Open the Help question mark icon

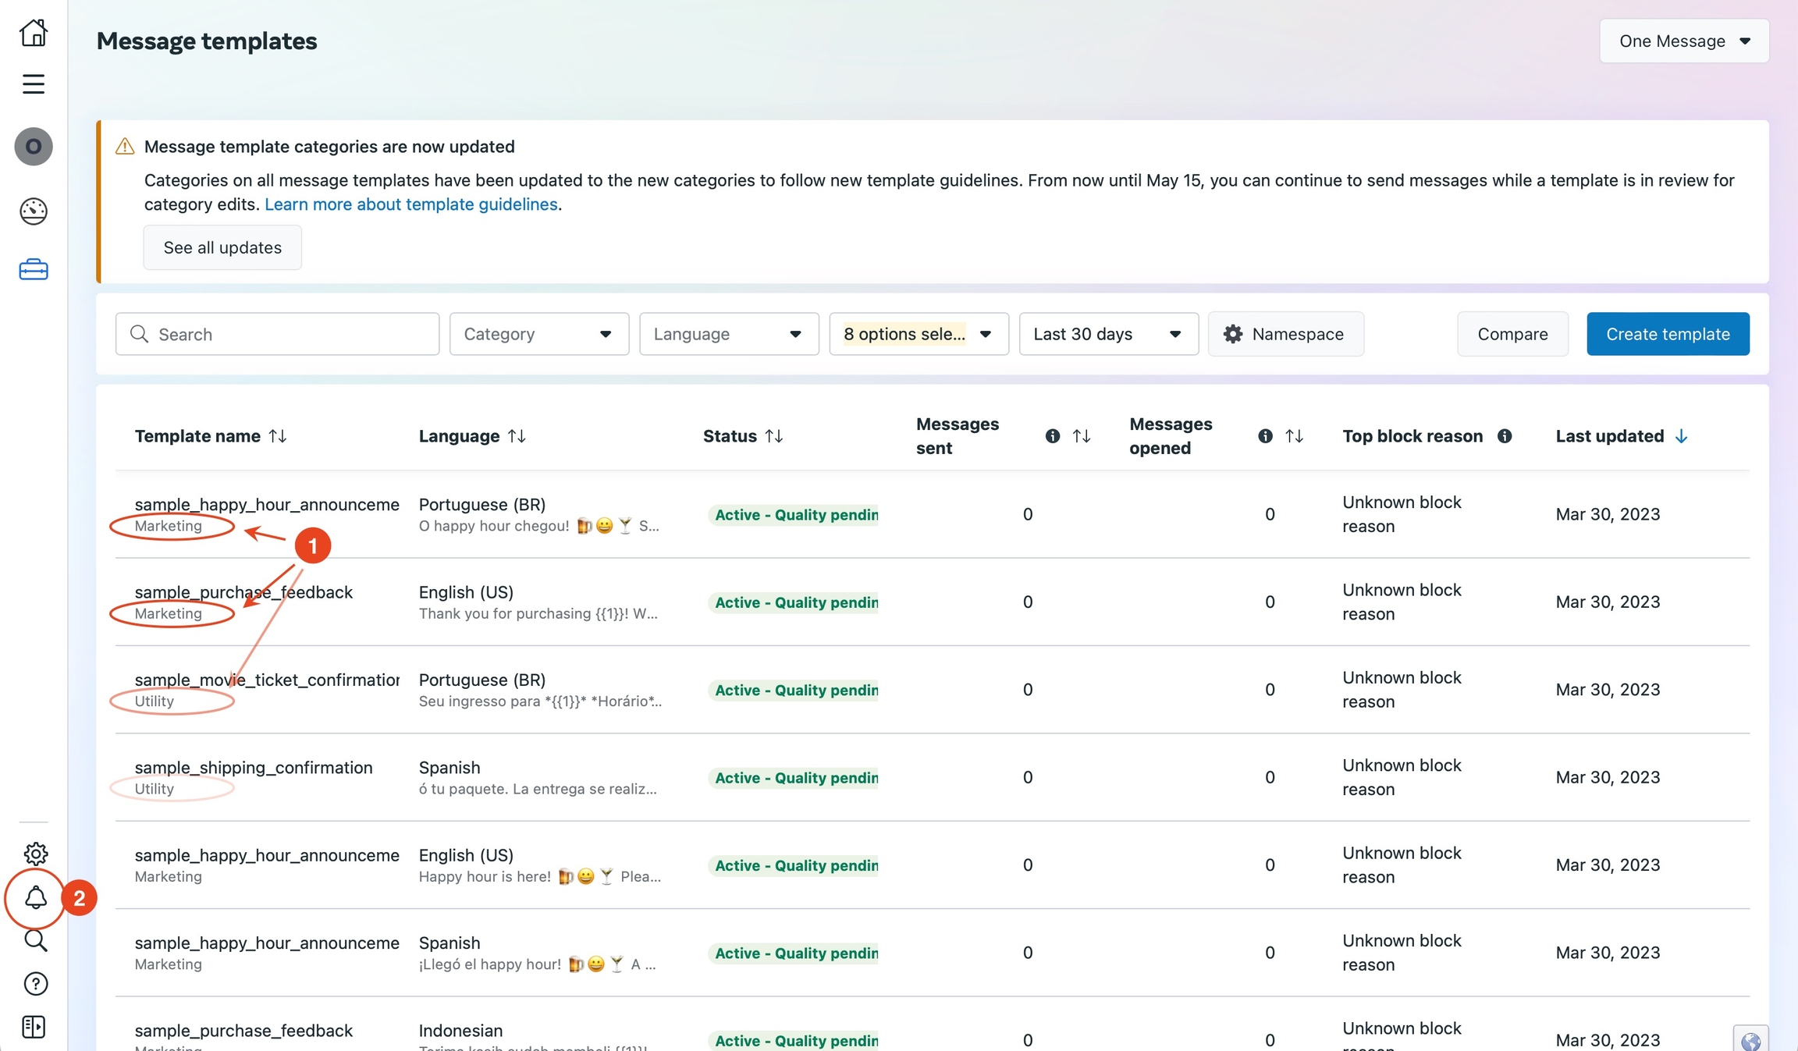35,984
